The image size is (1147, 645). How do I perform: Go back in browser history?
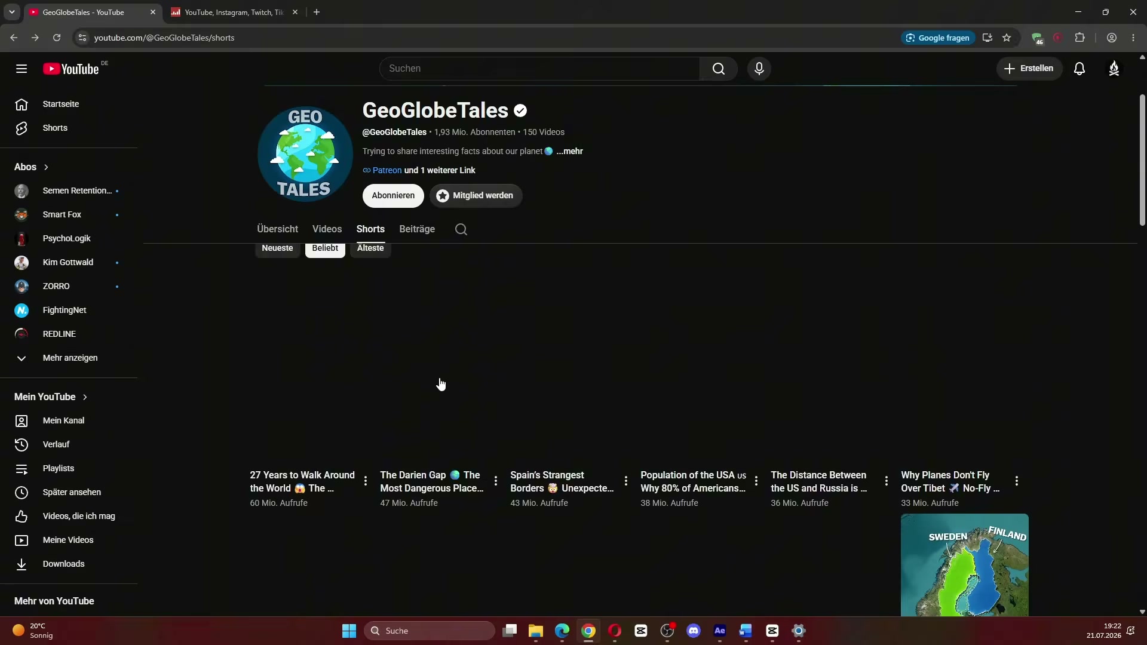pos(14,38)
